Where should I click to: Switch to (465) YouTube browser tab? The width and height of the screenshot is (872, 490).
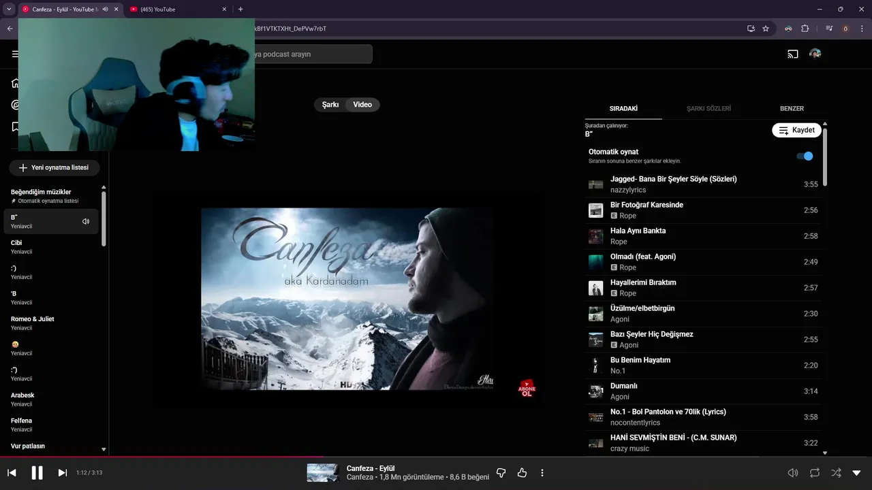click(x=178, y=10)
